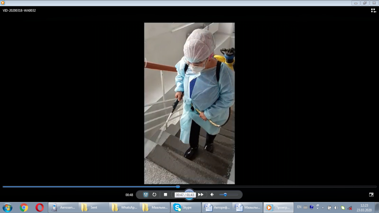Switch to Library view icon
Image resolution: width=379 pixels, height=213 pixels.
coord(373,11)
